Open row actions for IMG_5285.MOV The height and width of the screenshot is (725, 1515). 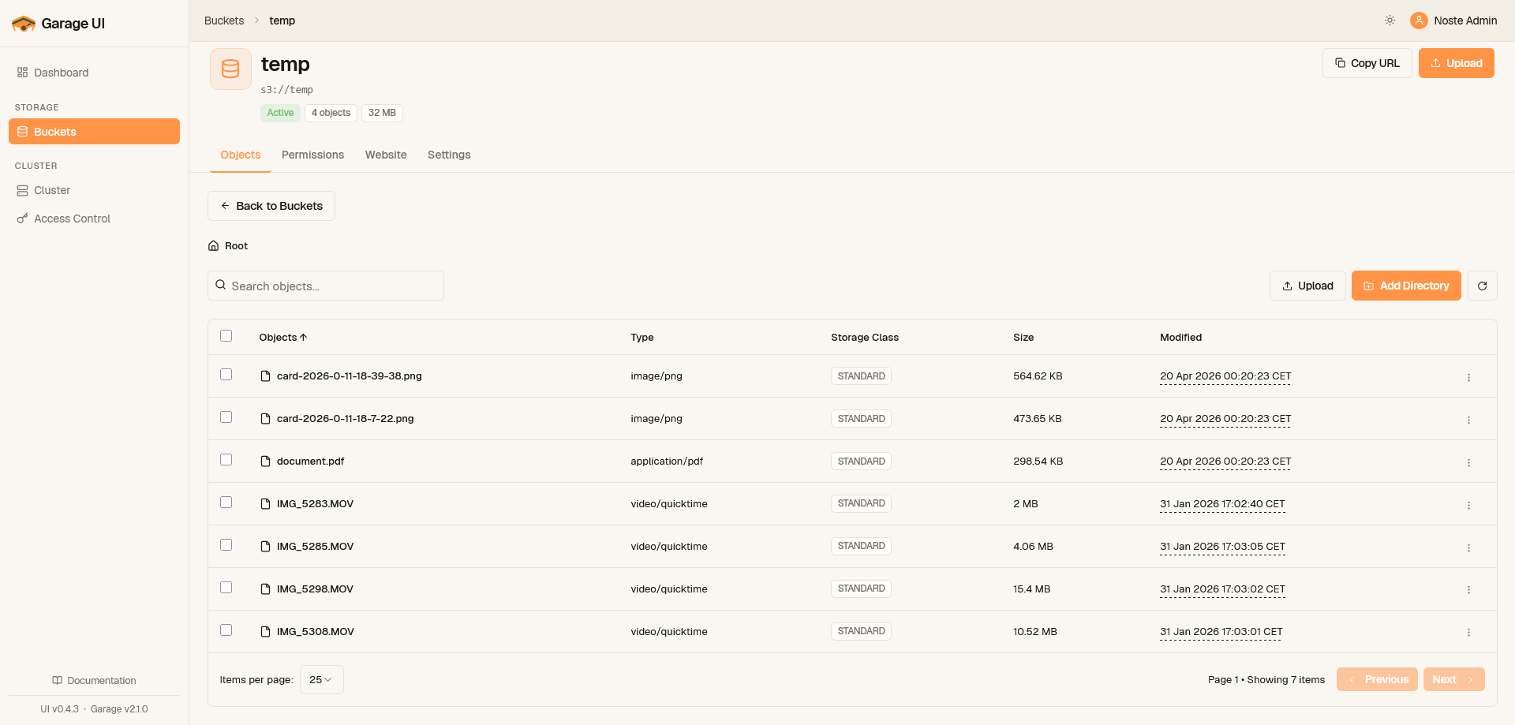(1468, 547)
